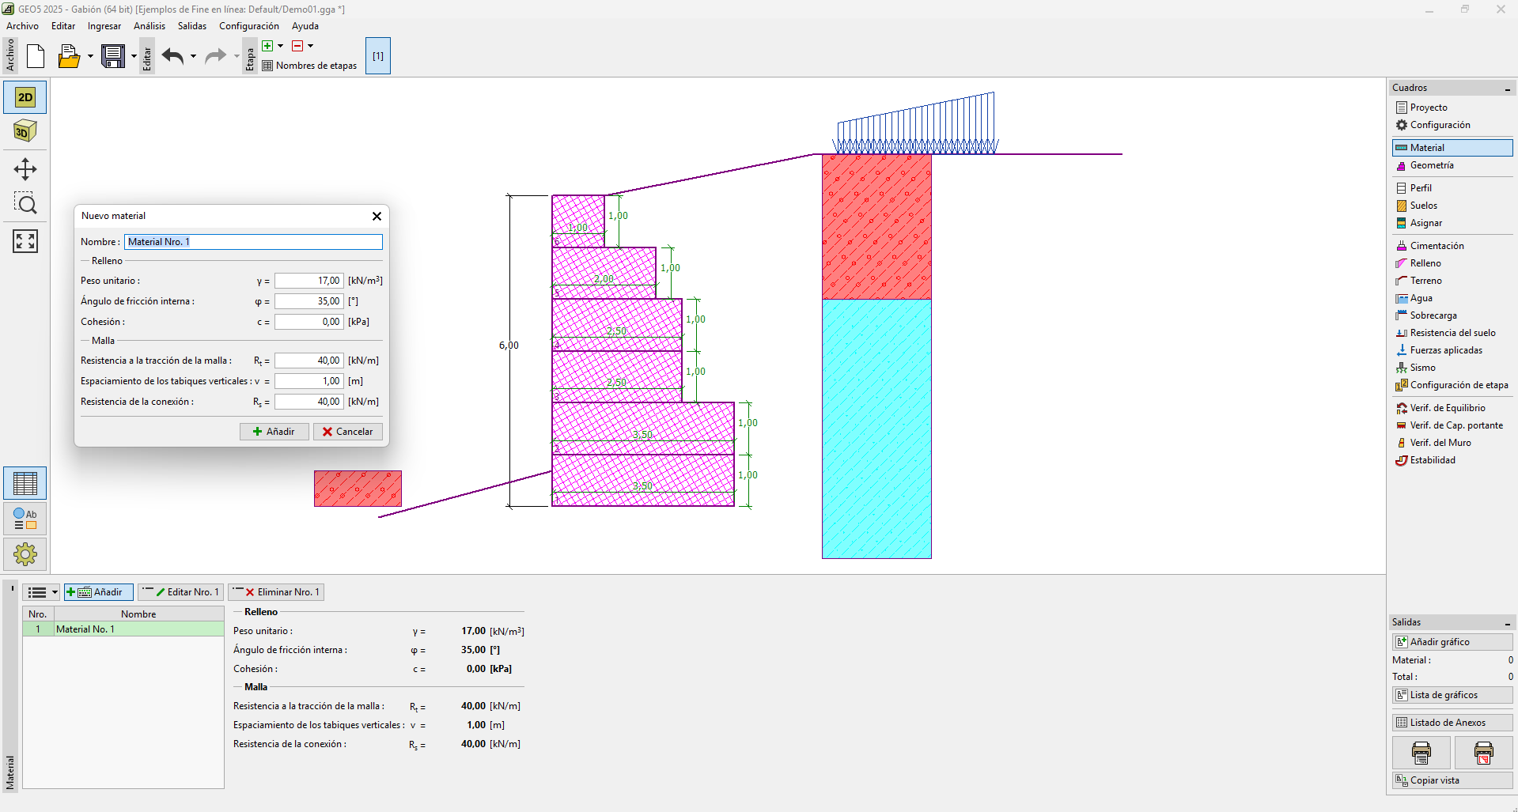Click Añadir button in Nuevo material dialog
Image resolution: width=1518 pixels, height=812 pixels.
274,432
